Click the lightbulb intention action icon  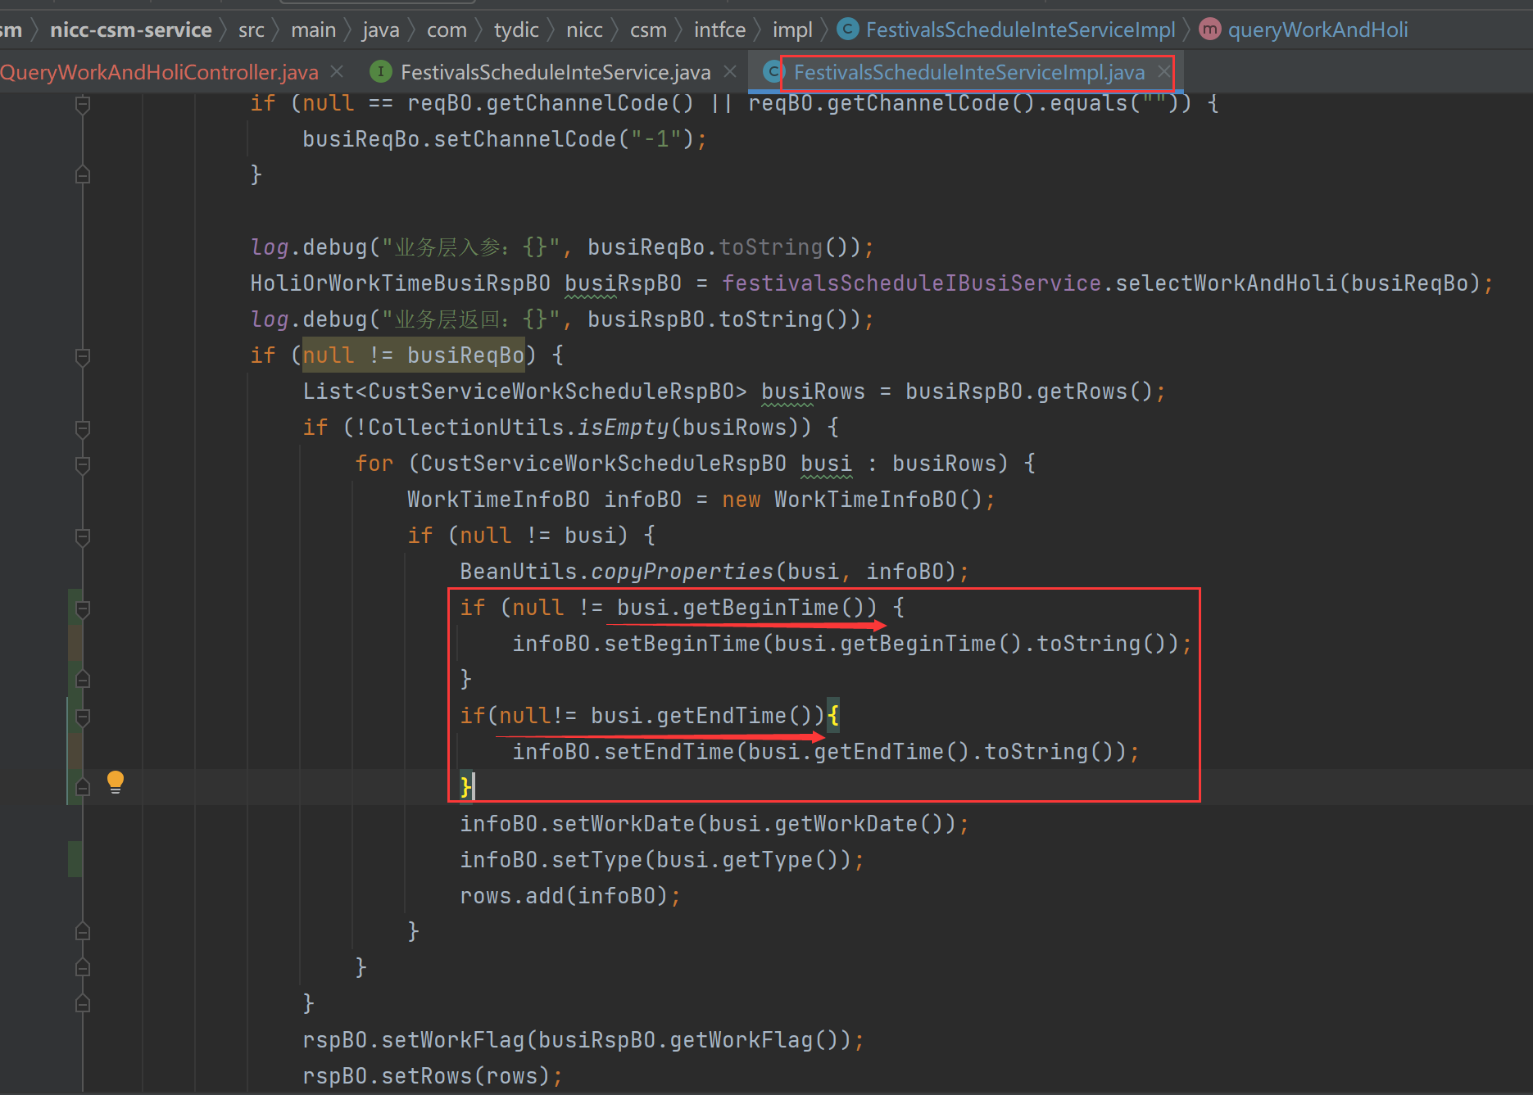coord(115,782)
